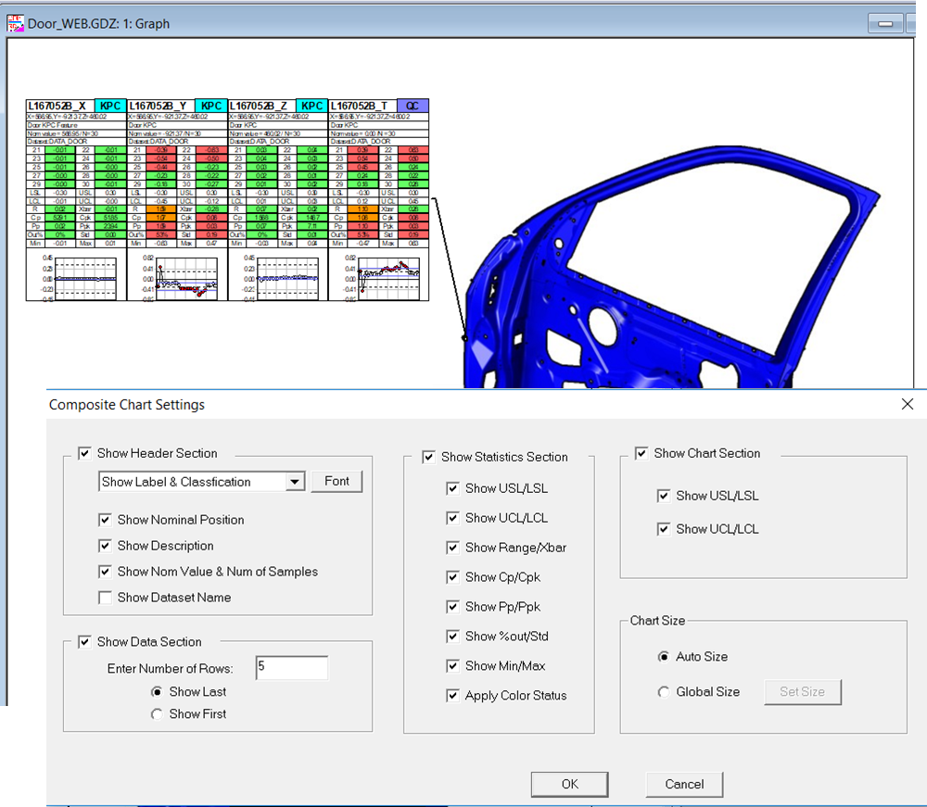Close the Composite Chart Settings dialog
Image resolution: width=927 pixels, height=807 pixels.
tap(907, 404)
